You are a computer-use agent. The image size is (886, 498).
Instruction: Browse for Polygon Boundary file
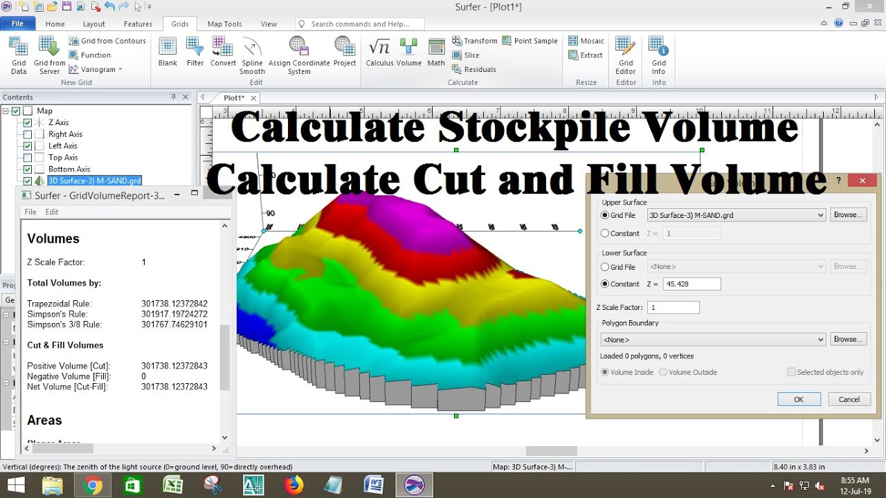848,340
